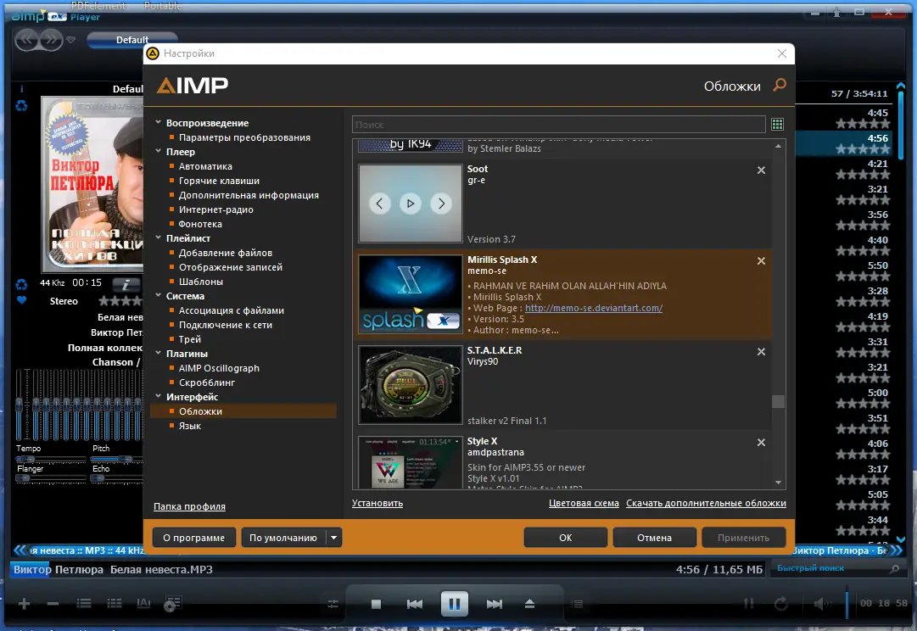Open dropdown arrow next to player navigation buttons
This screenshot has height=631, width=917.
70,40
